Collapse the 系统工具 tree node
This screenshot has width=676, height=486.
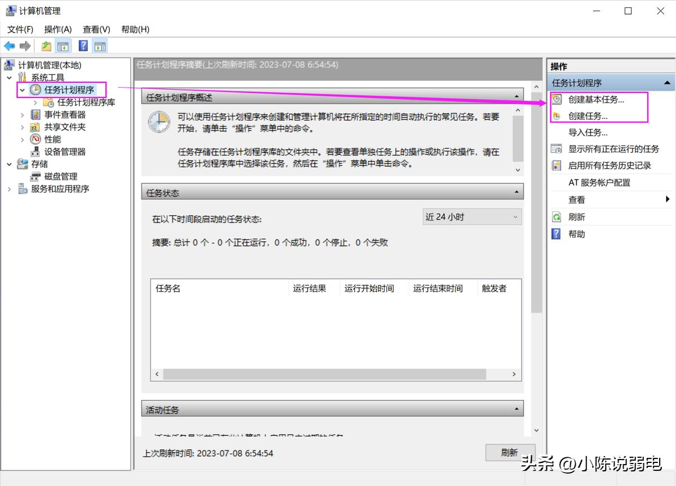9,77
